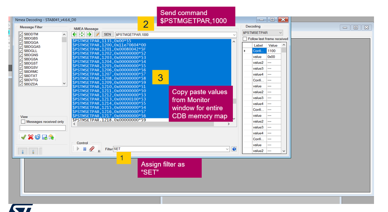The width and height of the screenshot is (388, 212).
Task: Clear messages with the eraser icon
Action: [x=92, y=149]
